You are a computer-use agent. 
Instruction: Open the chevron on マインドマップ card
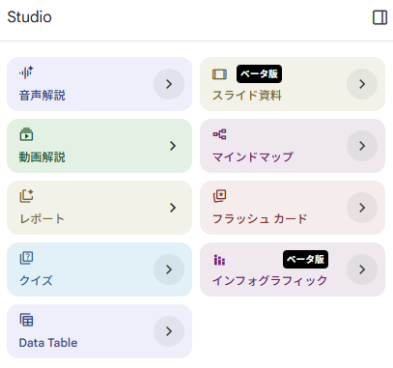tap(362, 146)
